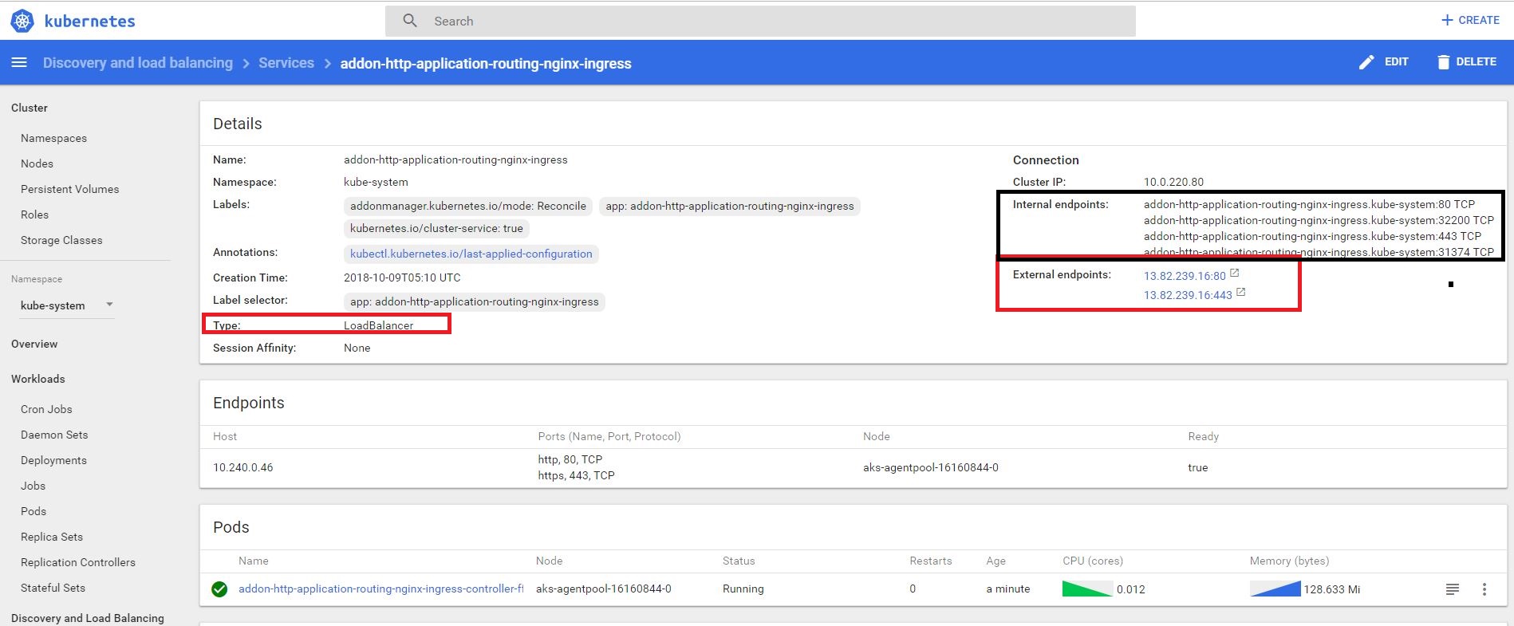Click the Kubernetes logo icon
Viewport: 1514px width, 626px height.
[x=22, y=22]
